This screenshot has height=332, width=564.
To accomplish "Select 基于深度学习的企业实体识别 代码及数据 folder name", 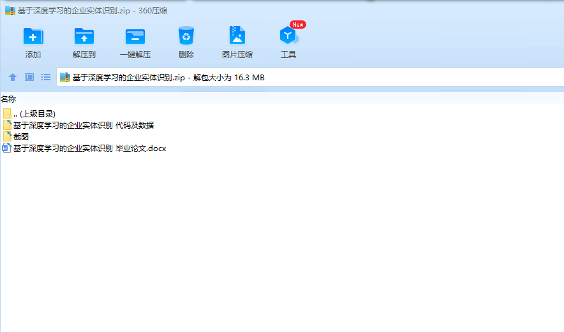I will [84, 125].
